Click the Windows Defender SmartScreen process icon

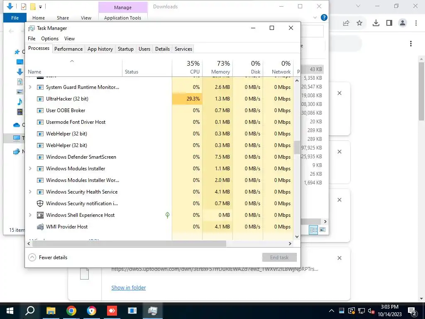pyautogui.click(x=40, y=157)
